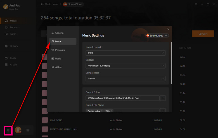Click SWAG II album in LOVE SONG row

pyautogui.click(x=158, y=120)
